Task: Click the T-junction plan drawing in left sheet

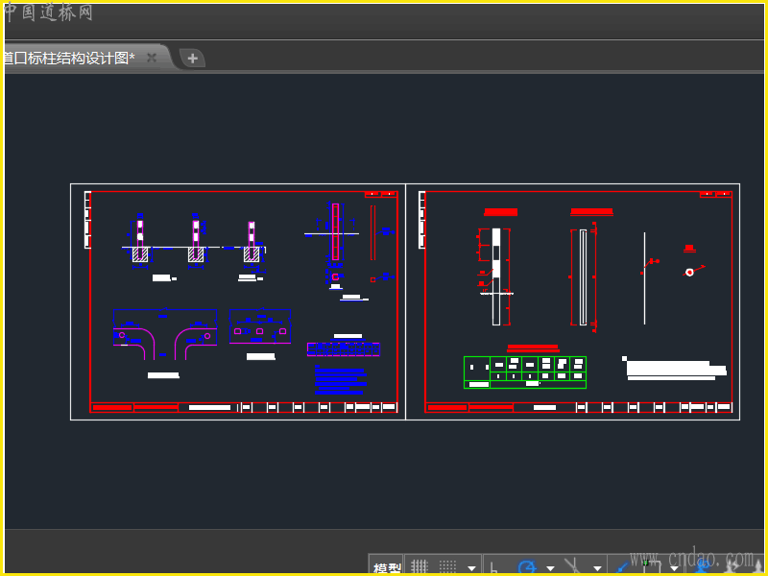Action: pyautogui.click(x=165, y=334)
